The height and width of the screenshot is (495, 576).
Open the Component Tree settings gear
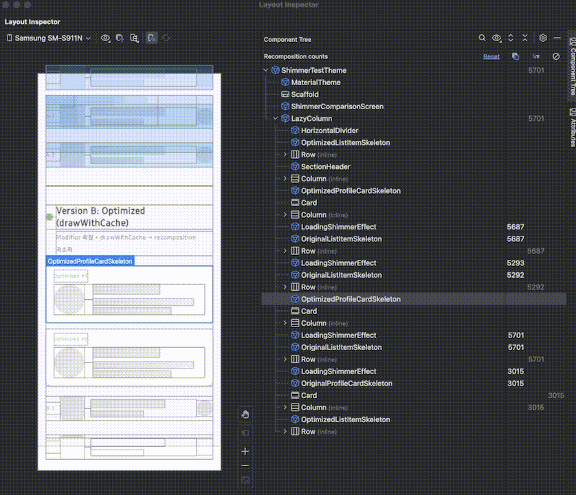point(542,38)
